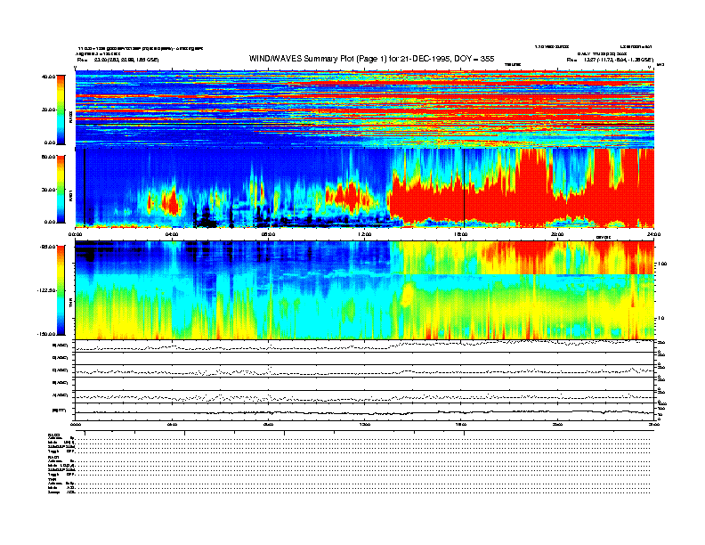
Task: Click the -150.00 value on TNR color scale
Action: tap(46, 334)
